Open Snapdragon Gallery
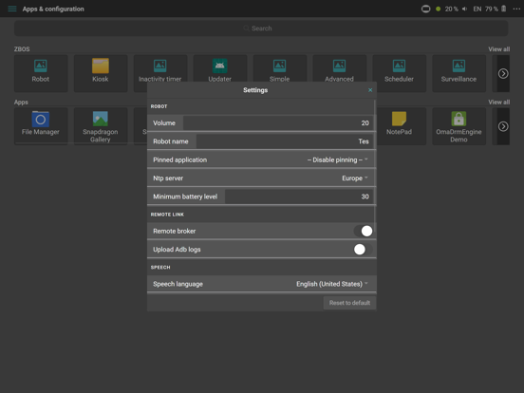 [x=101, y=126]
